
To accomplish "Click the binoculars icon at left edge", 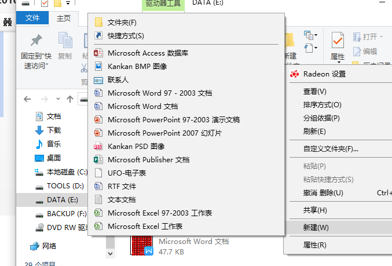I will (x=8, y=22).
